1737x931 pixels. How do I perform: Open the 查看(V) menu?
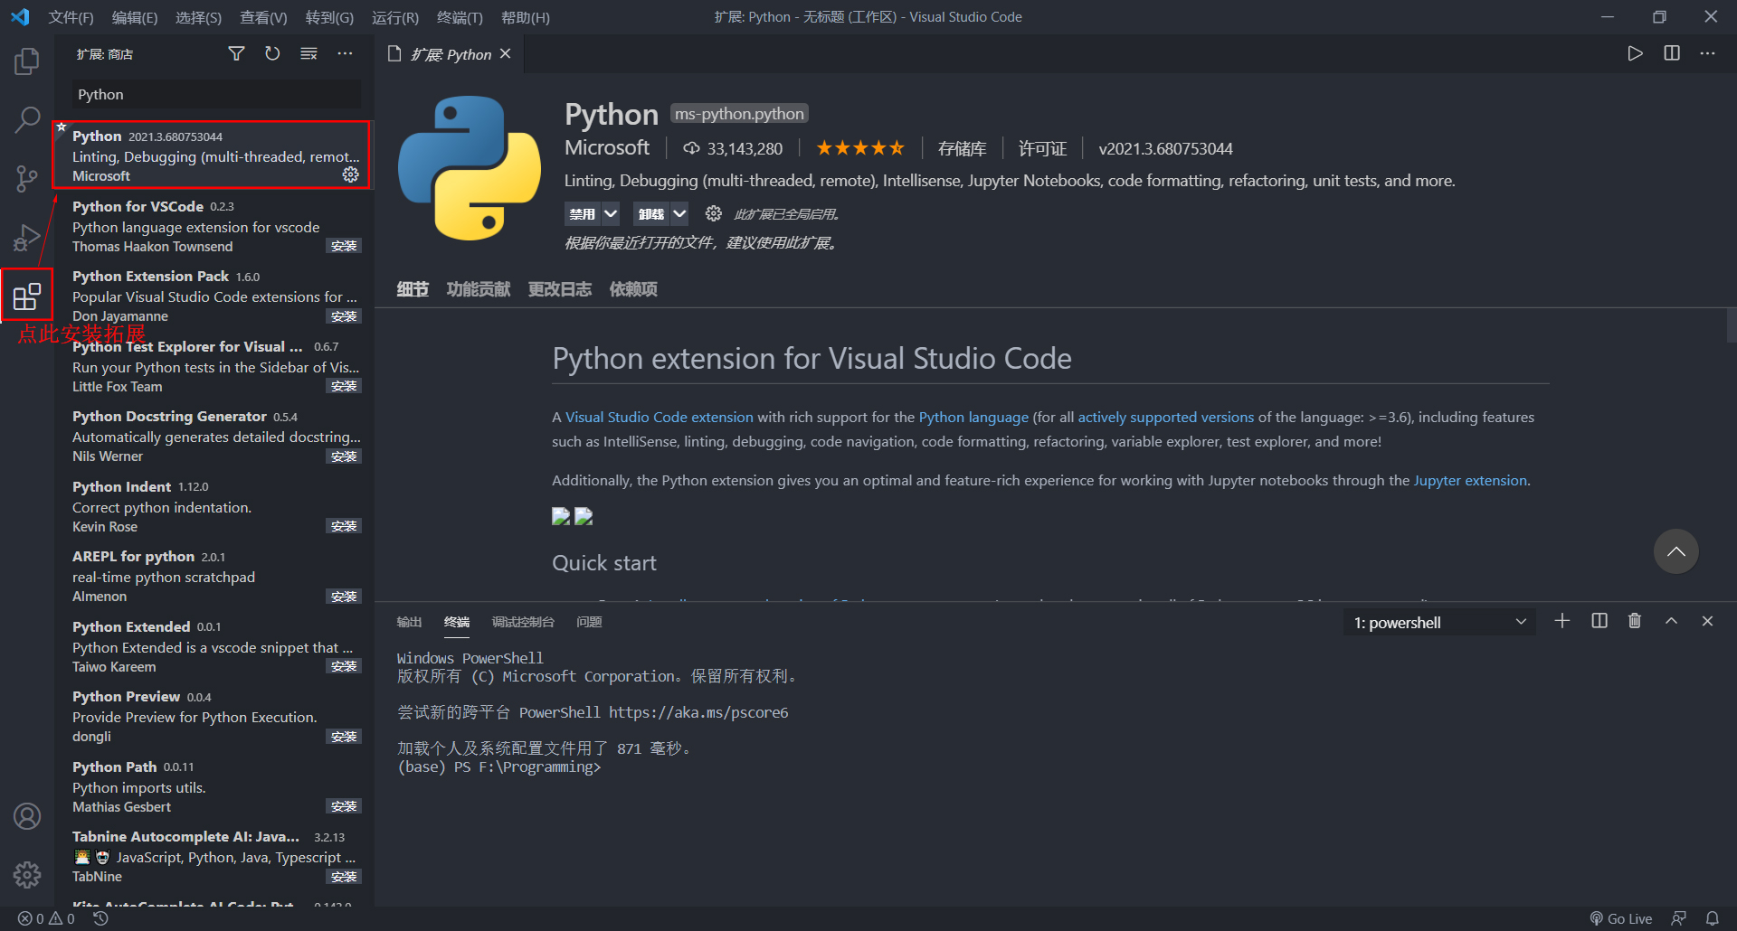pyautogui.click(x=263, y=17)
